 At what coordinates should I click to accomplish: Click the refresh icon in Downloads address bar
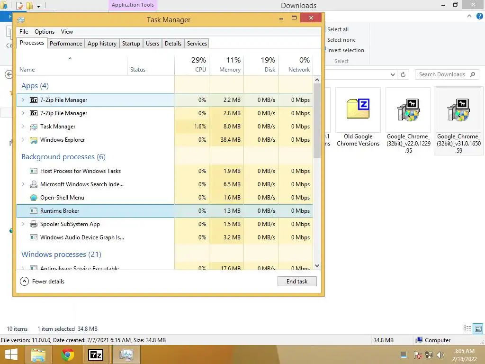[403, 74]
